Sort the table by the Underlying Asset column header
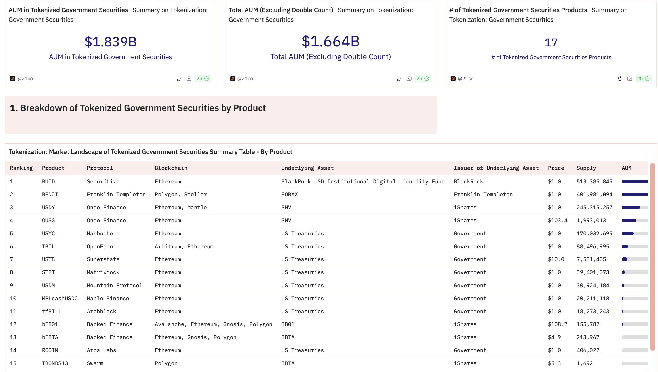The image size is (658, 372). (x=307, y=168)
